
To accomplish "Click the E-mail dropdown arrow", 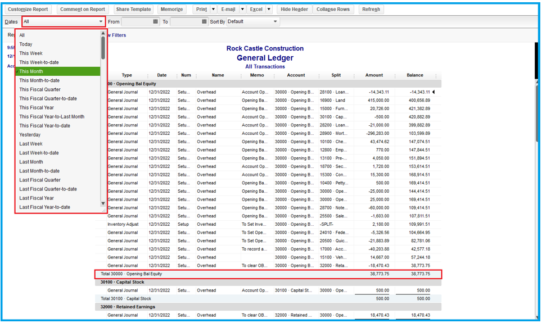I will pyautogui.click(x=242, y=10).
